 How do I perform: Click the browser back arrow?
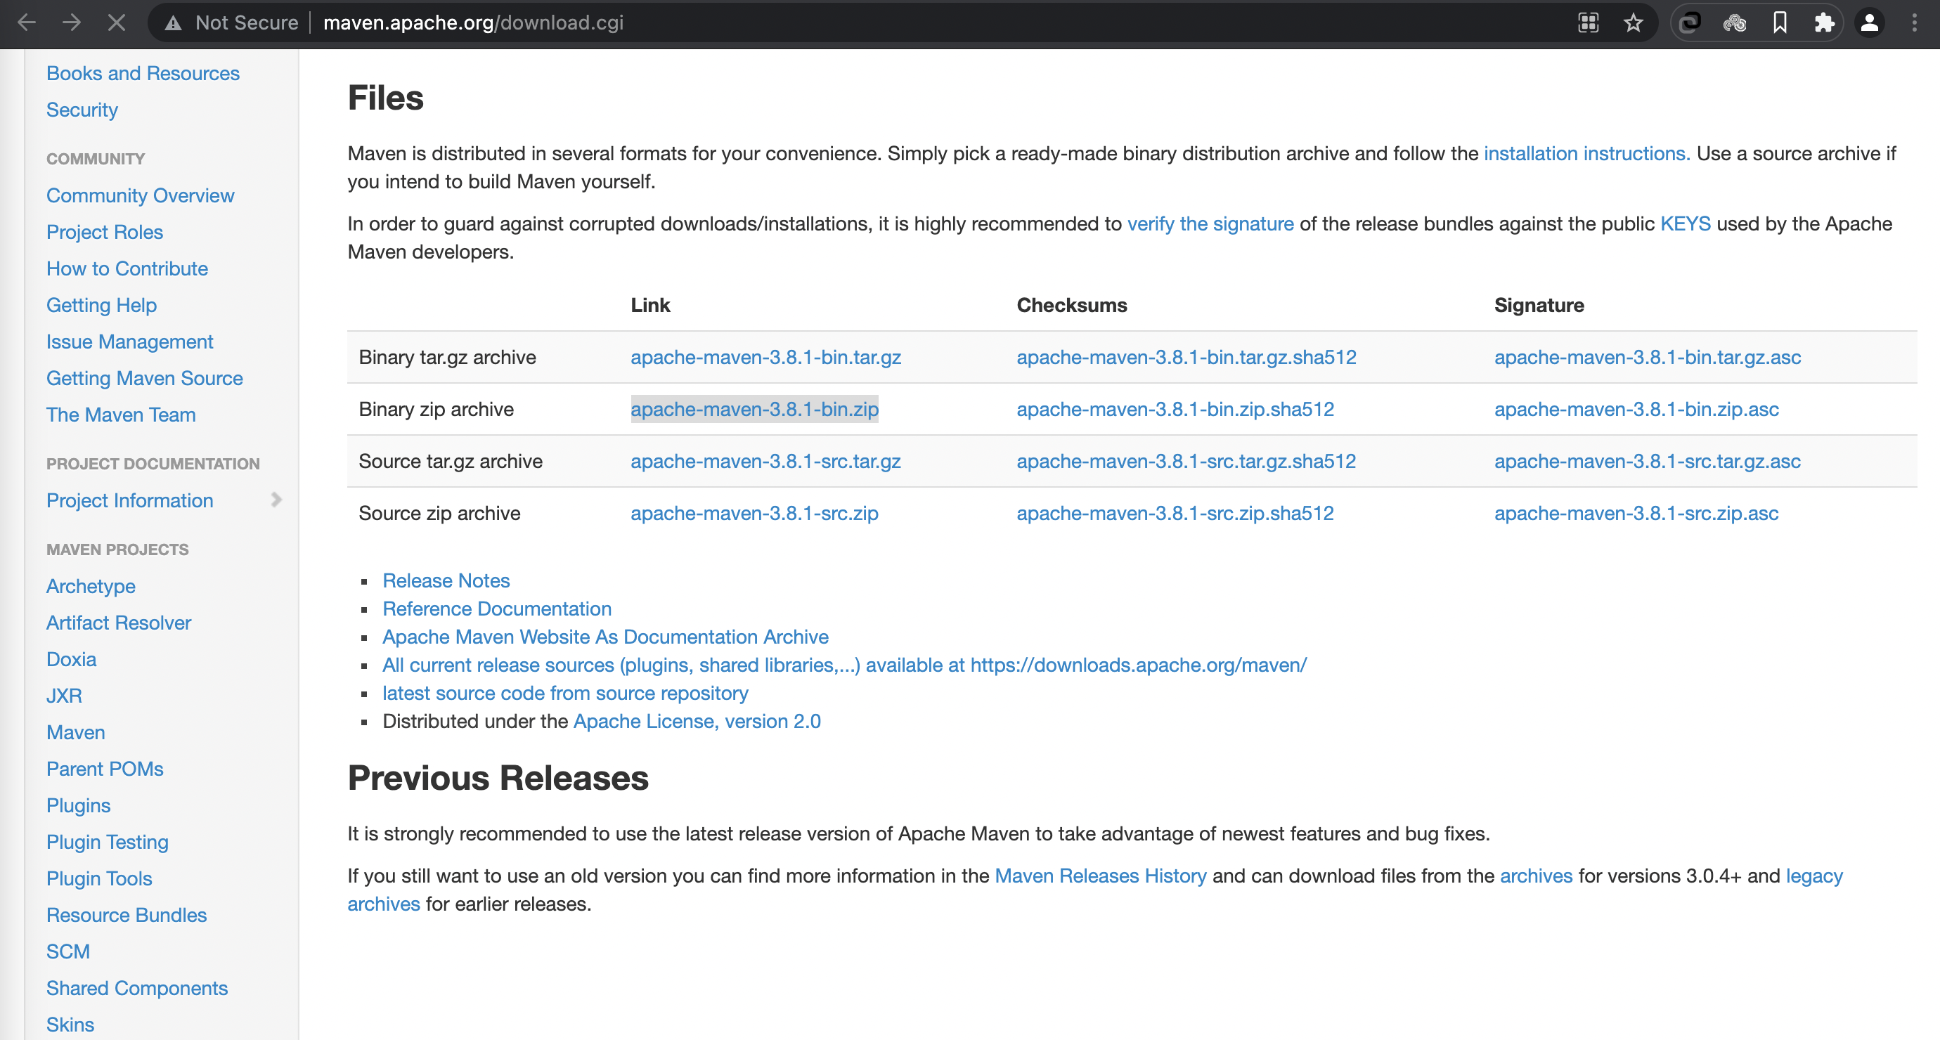27,22
